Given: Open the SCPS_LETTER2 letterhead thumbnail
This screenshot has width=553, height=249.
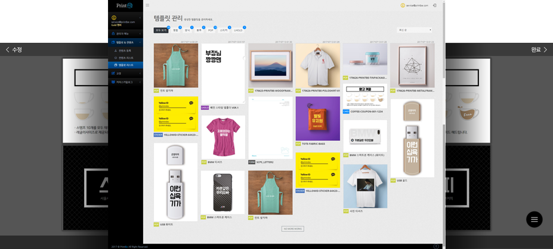Looking at the screenshot, I should (x=270, y=128).
